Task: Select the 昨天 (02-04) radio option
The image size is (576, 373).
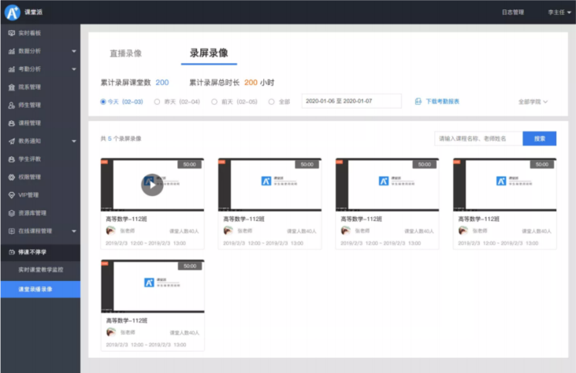Action: [x=158, y=102]
